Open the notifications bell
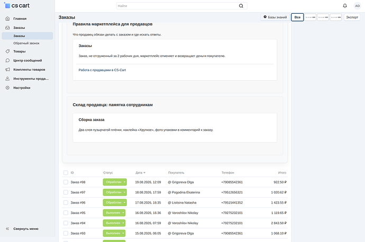Screen dimensions: 365x242 pyautogui.click(x=345, y=6)
